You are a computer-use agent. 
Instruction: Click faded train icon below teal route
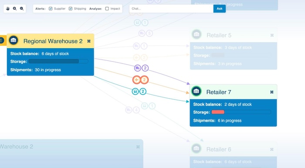145,106
